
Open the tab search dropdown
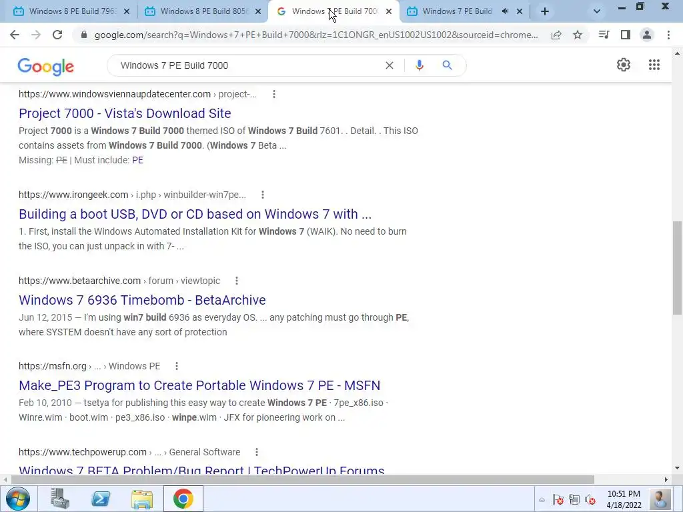coord(597,11)
